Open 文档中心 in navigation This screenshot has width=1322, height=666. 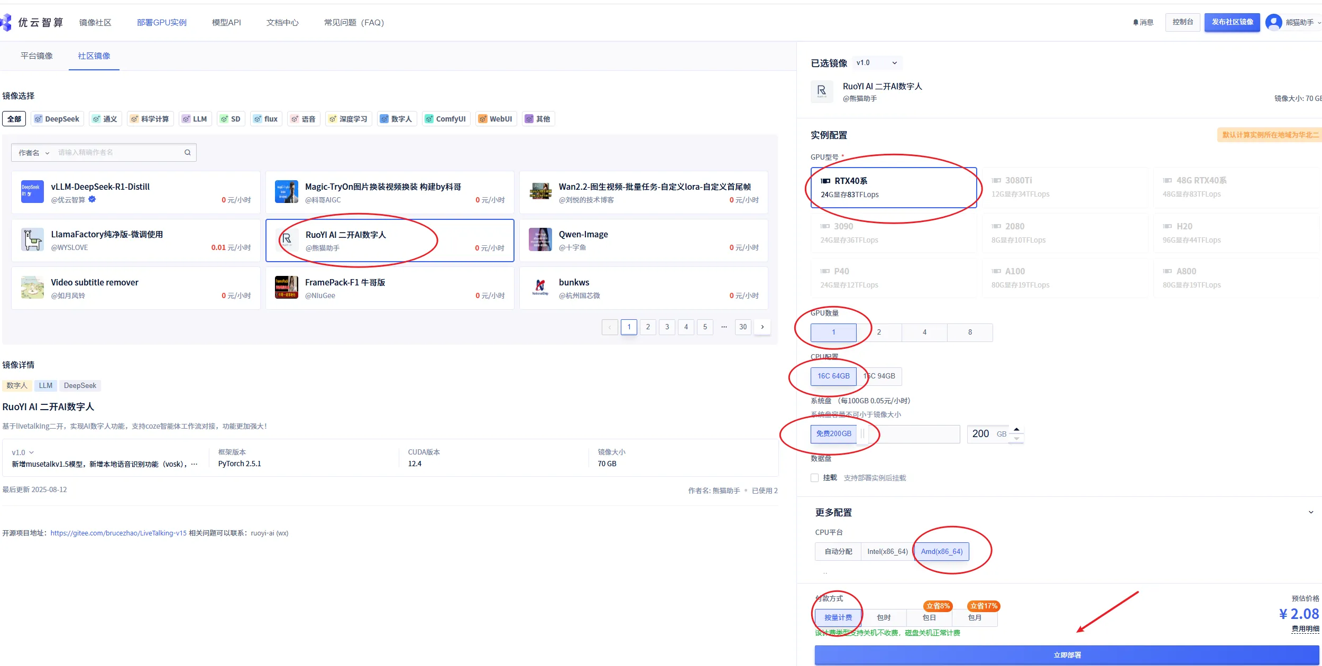[x=282, y=23]
